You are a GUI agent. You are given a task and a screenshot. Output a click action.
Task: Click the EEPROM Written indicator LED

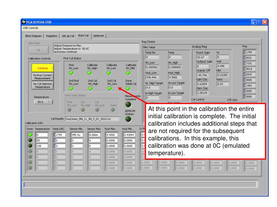click(x=128, y=119)
